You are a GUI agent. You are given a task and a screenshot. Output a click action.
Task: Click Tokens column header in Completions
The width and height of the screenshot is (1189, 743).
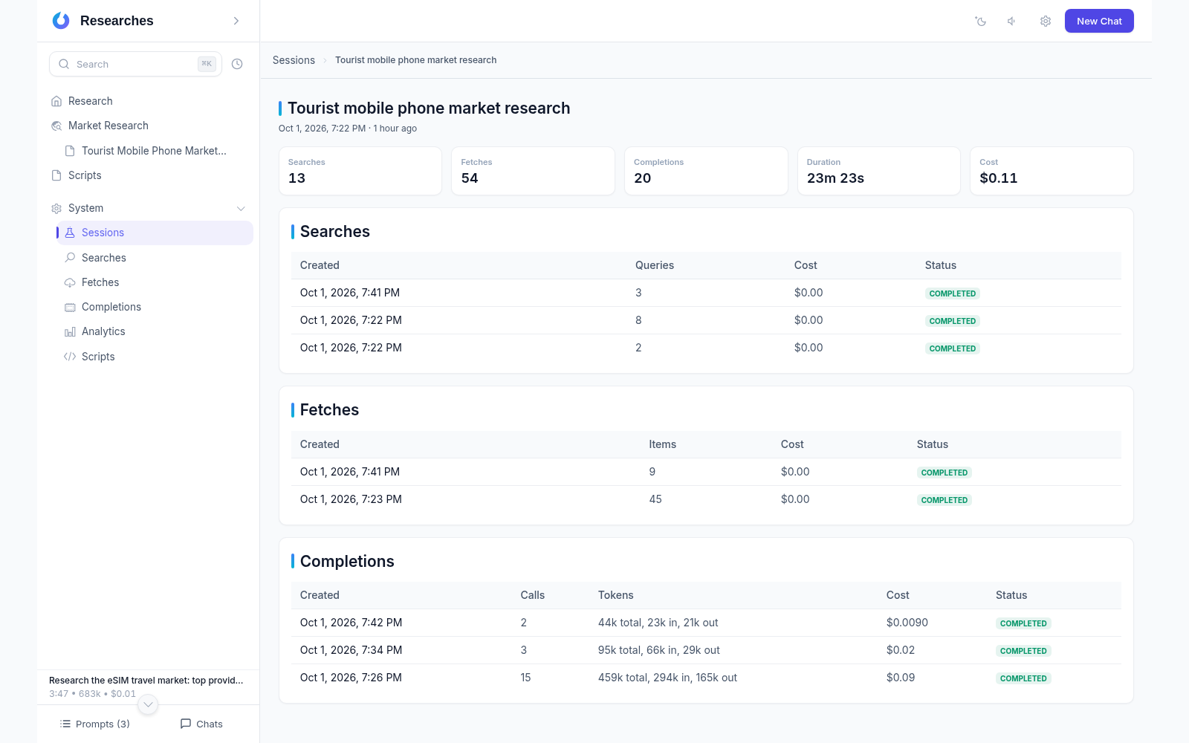tap(616, 595)
